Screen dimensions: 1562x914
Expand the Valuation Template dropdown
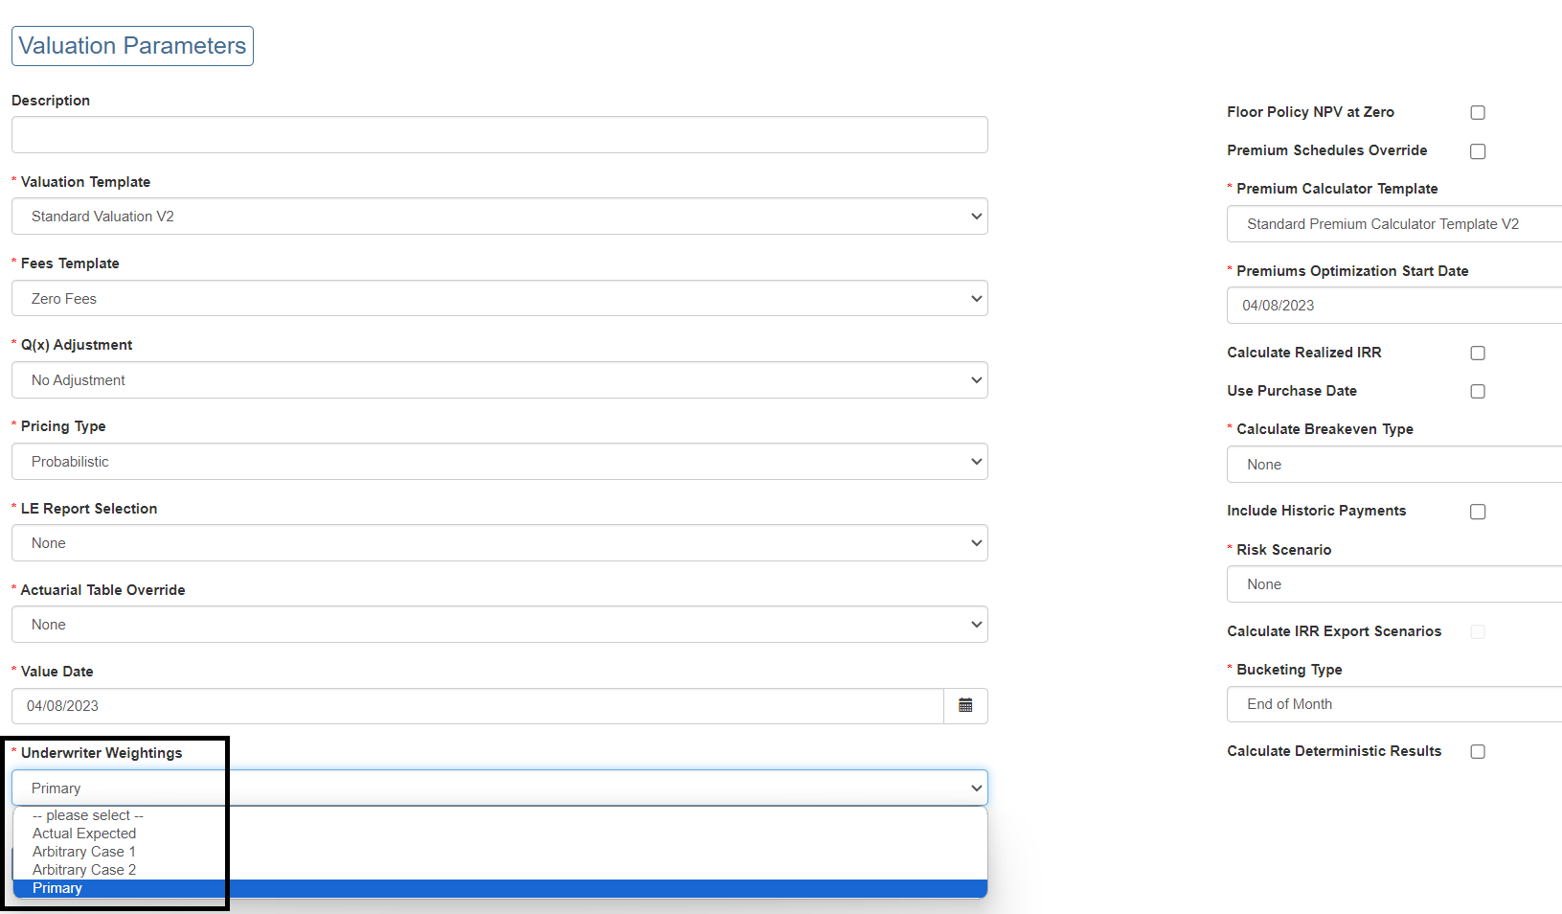pyautogui.click(x=499, y=217)
